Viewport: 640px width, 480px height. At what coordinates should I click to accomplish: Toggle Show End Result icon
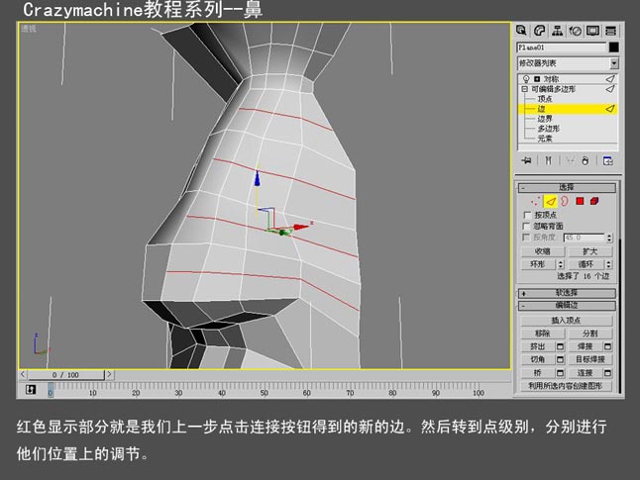click(x=548, y=160)
